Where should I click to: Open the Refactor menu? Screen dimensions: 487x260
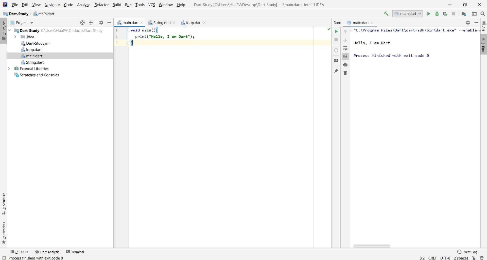tap(101, 5)
